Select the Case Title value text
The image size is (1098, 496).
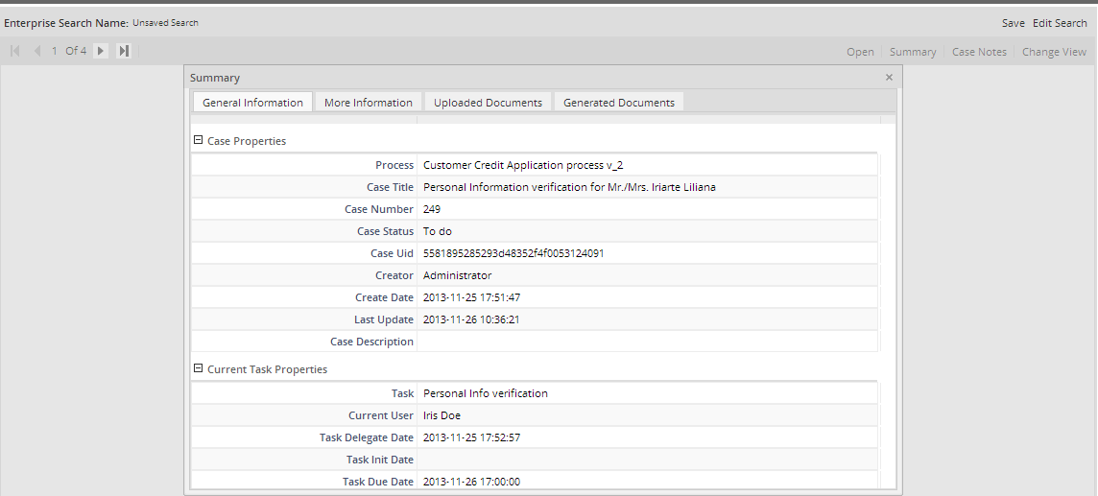tap(569, 187)
